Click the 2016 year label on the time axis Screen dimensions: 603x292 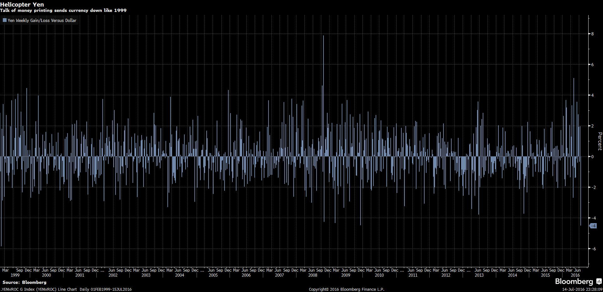coord(575,275)
